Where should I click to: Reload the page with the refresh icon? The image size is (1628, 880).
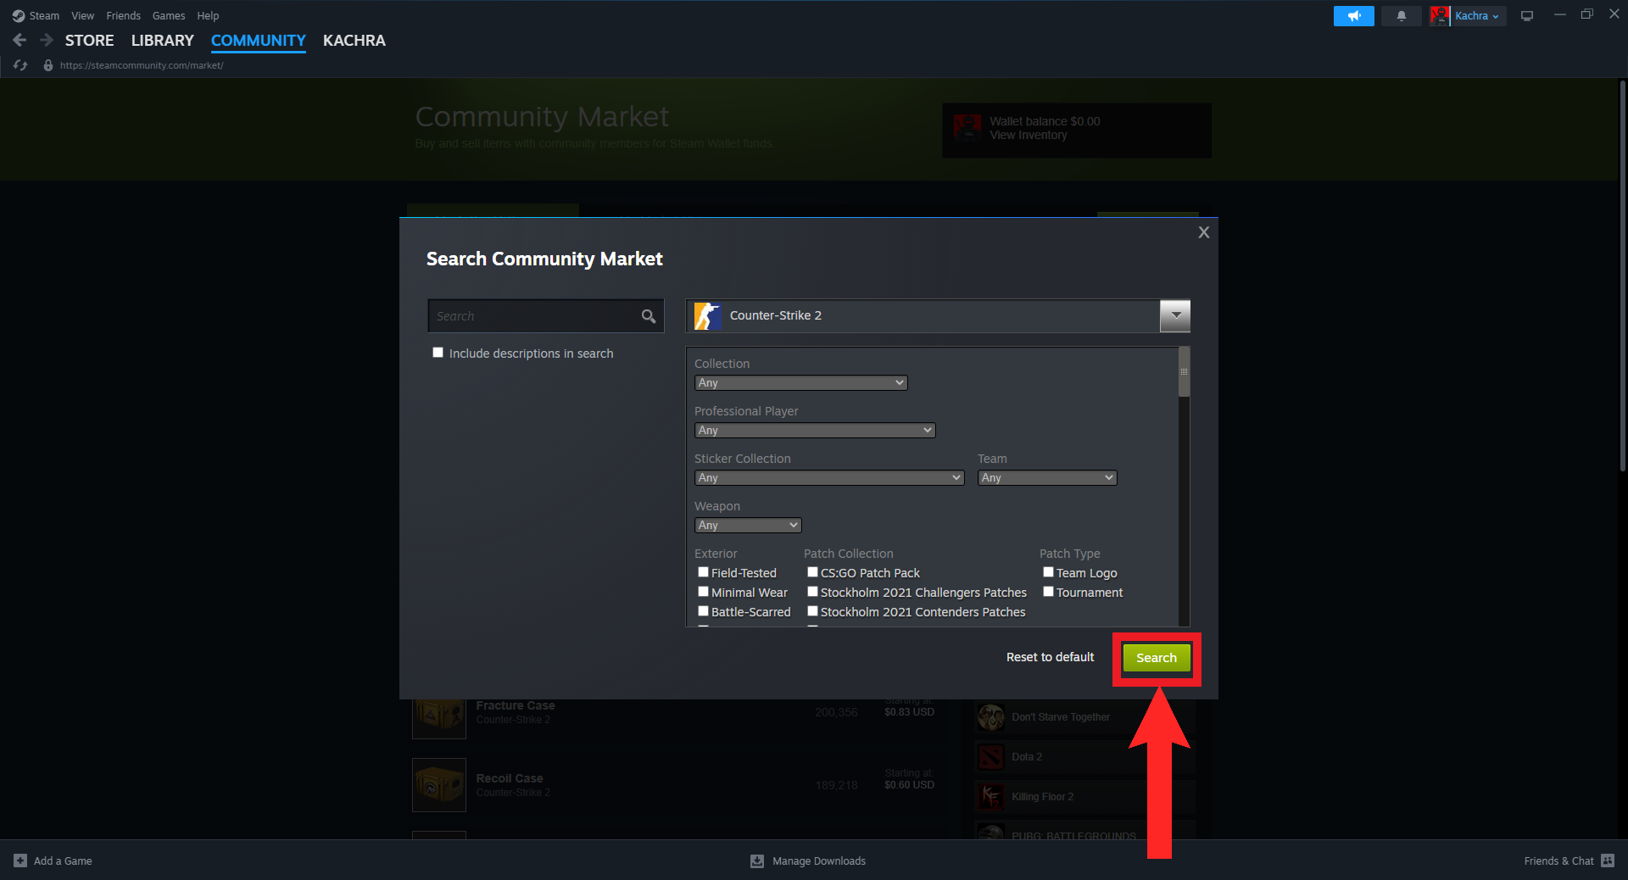pos(21,65)
